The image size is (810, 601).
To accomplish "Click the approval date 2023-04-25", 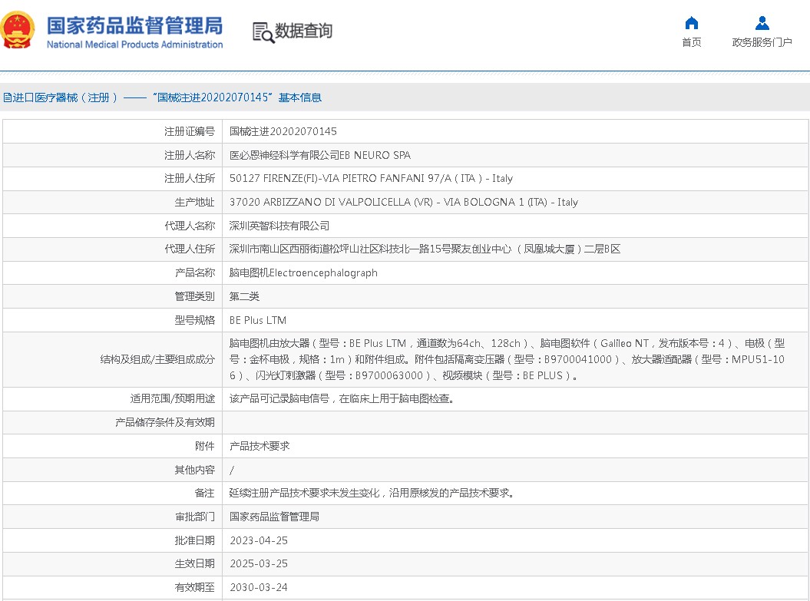I will [258, 540].
